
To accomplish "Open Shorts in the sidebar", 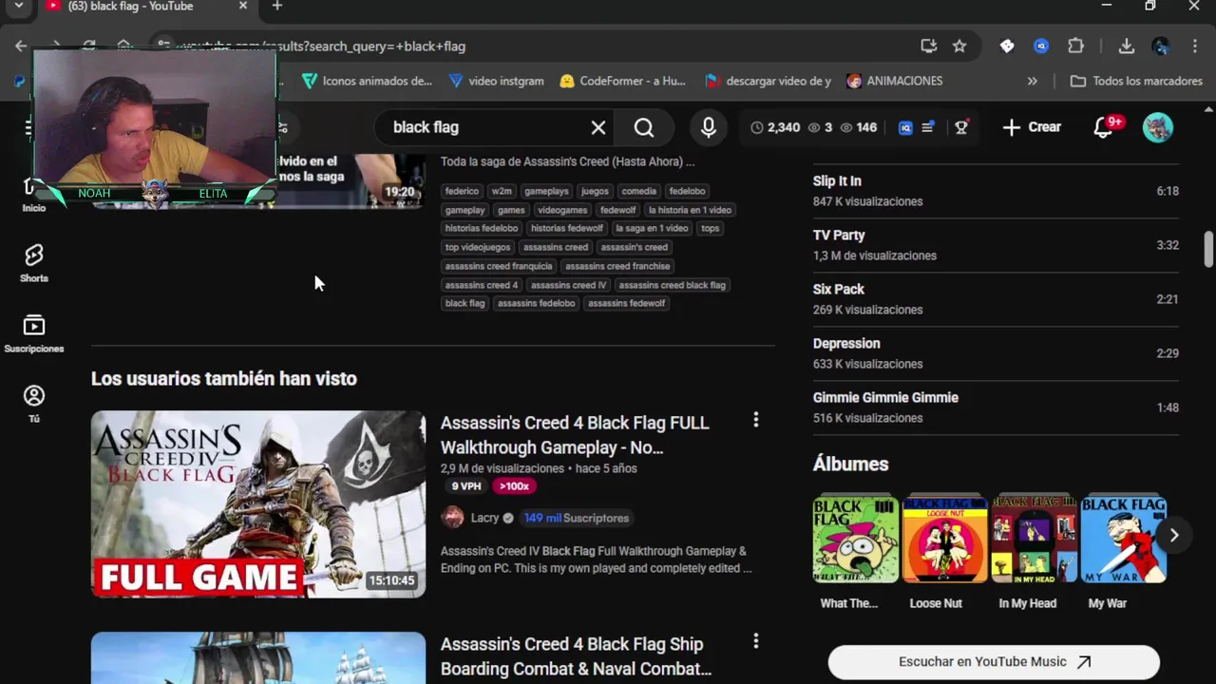I will click(x=33, y=263).
